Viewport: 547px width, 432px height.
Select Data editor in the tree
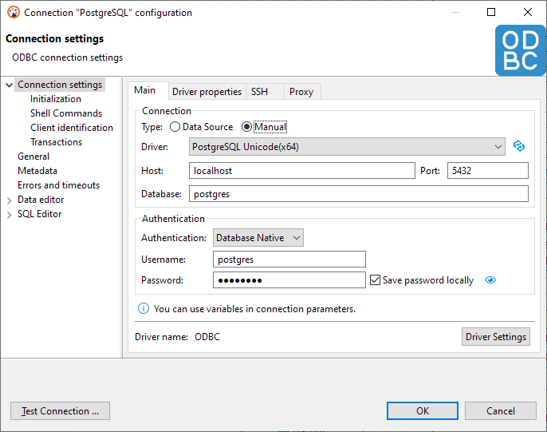click(41, 200)
